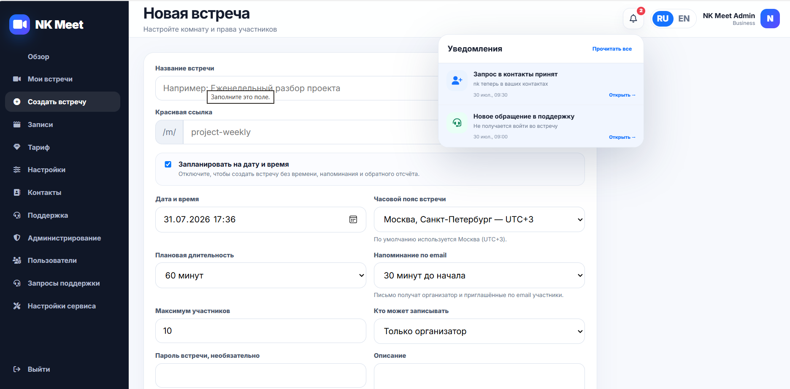This screenshot has height=389, width=790.
Task: Click the clapperboard icon beside Записи
Action: tap(17, 124)
